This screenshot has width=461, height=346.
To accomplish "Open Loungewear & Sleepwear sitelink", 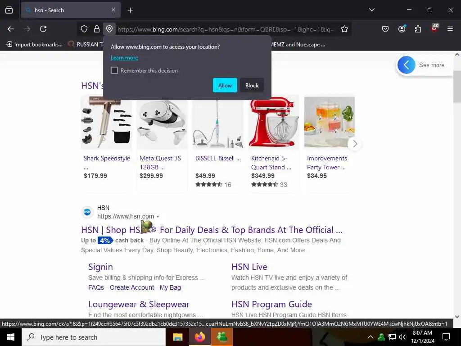I will [139, 304].
